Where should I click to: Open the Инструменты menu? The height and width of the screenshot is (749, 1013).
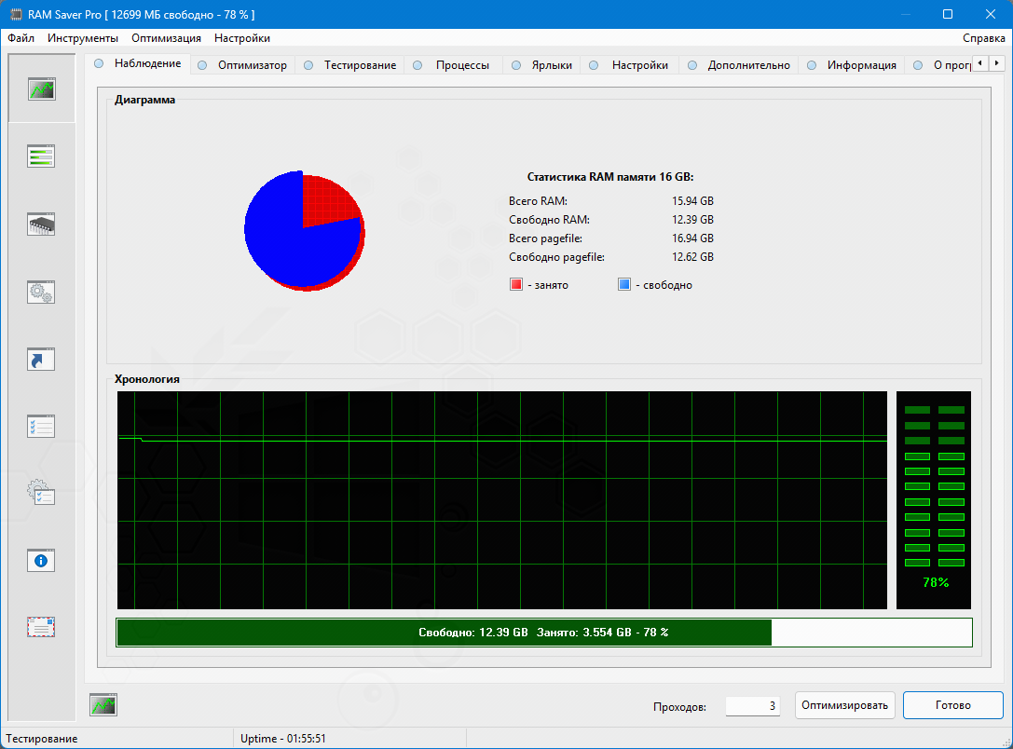click(x=83, y=38)
